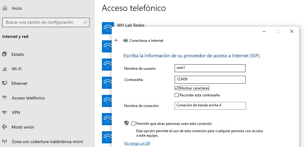Go back with the wizard arrow
This screenshot has height=147, width=307.
pos(116,40)
